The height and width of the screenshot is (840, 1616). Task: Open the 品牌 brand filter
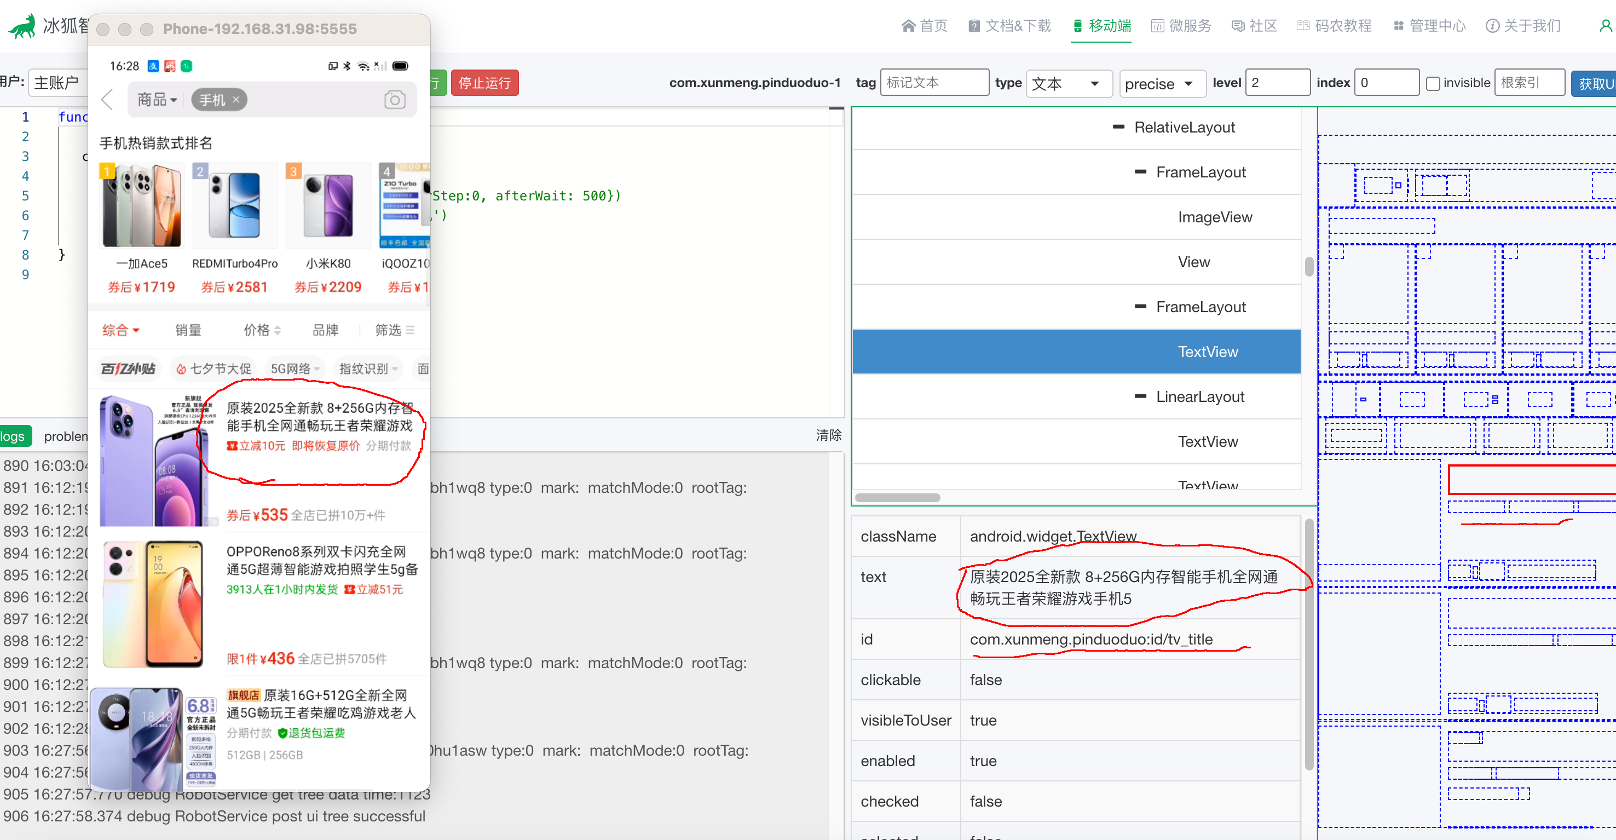[325, 330]
